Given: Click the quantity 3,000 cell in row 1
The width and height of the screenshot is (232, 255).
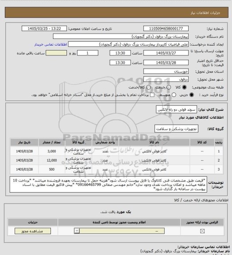Looking at the screenshot, I should coord(51,151).
